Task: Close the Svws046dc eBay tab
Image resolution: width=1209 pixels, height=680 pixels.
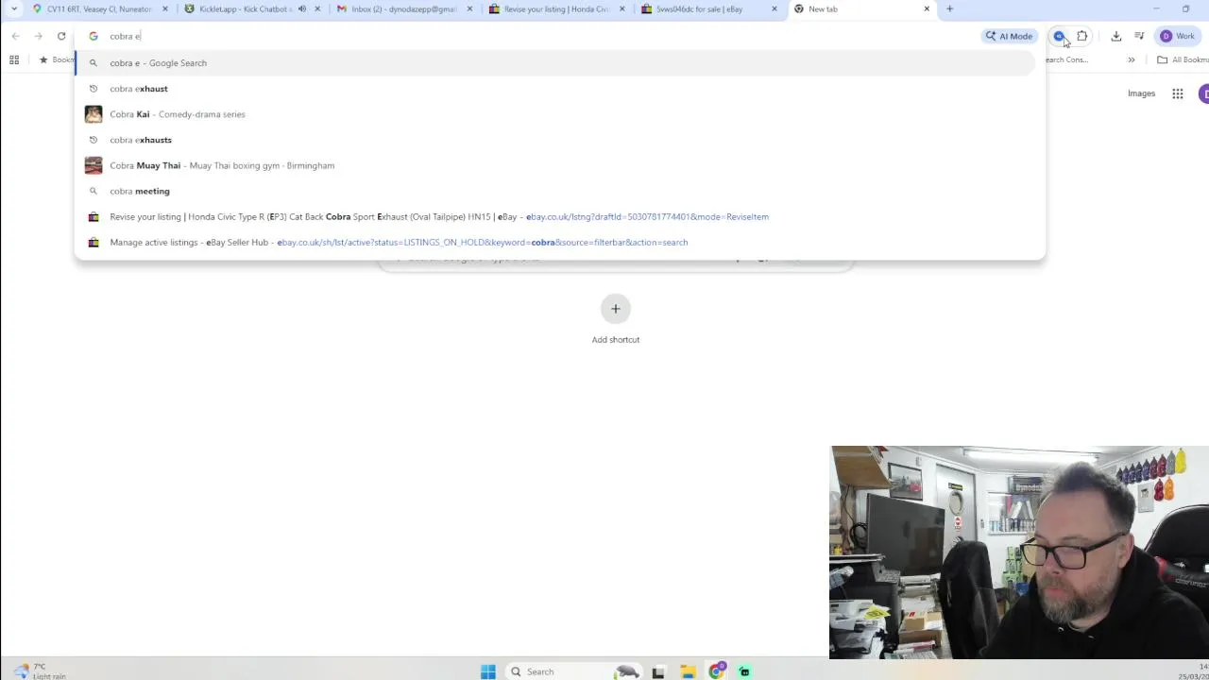Action: click(x=775, y=8)
